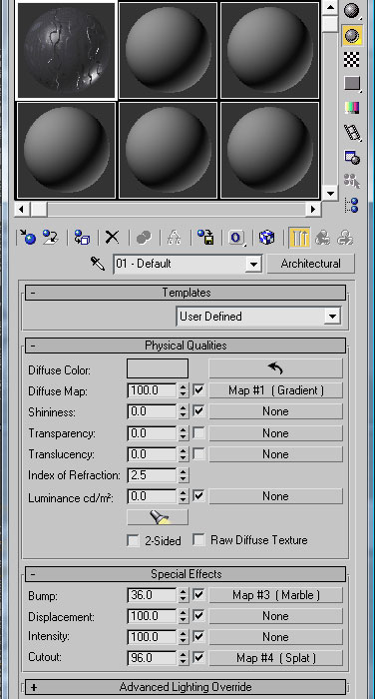Click the Transparency None map button
This screenshot has height=699, width=375.
(275, 432)
